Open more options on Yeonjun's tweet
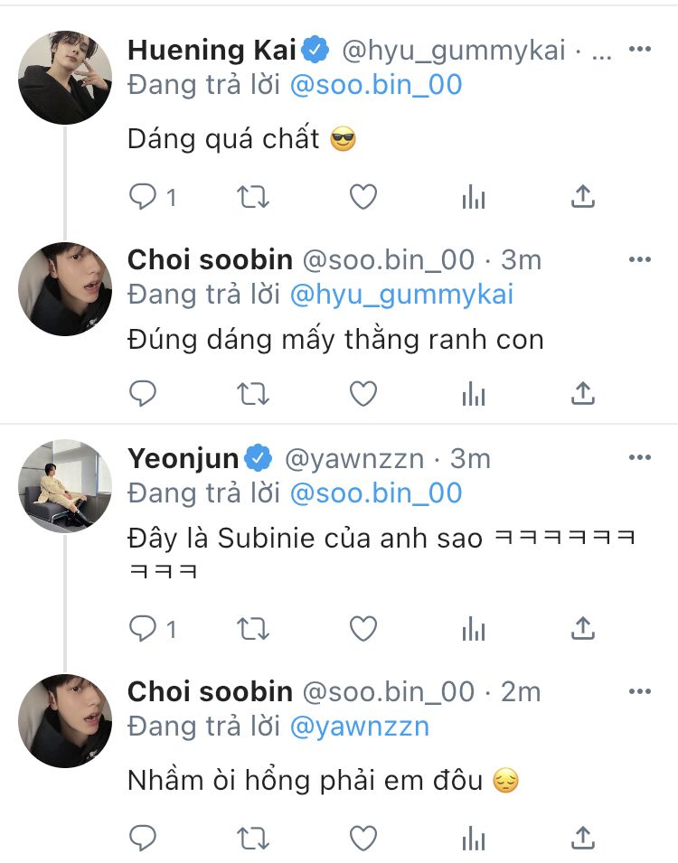Viewport: 678px width, 863px height. (x=639, y=458)
